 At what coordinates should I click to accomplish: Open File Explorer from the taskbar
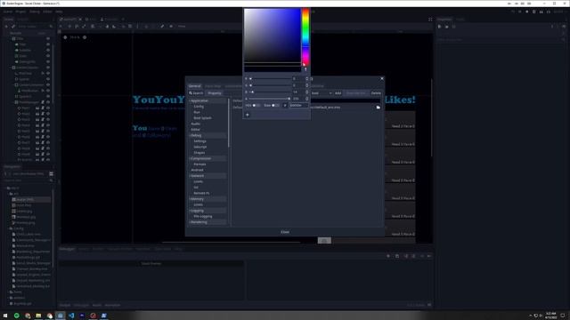click(x=38, y=316)
